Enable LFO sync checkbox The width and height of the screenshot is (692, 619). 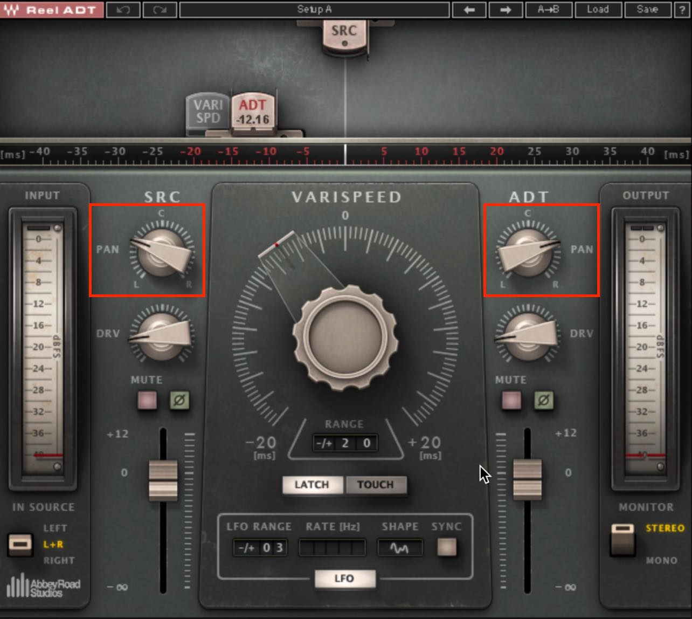click(446, 547)
